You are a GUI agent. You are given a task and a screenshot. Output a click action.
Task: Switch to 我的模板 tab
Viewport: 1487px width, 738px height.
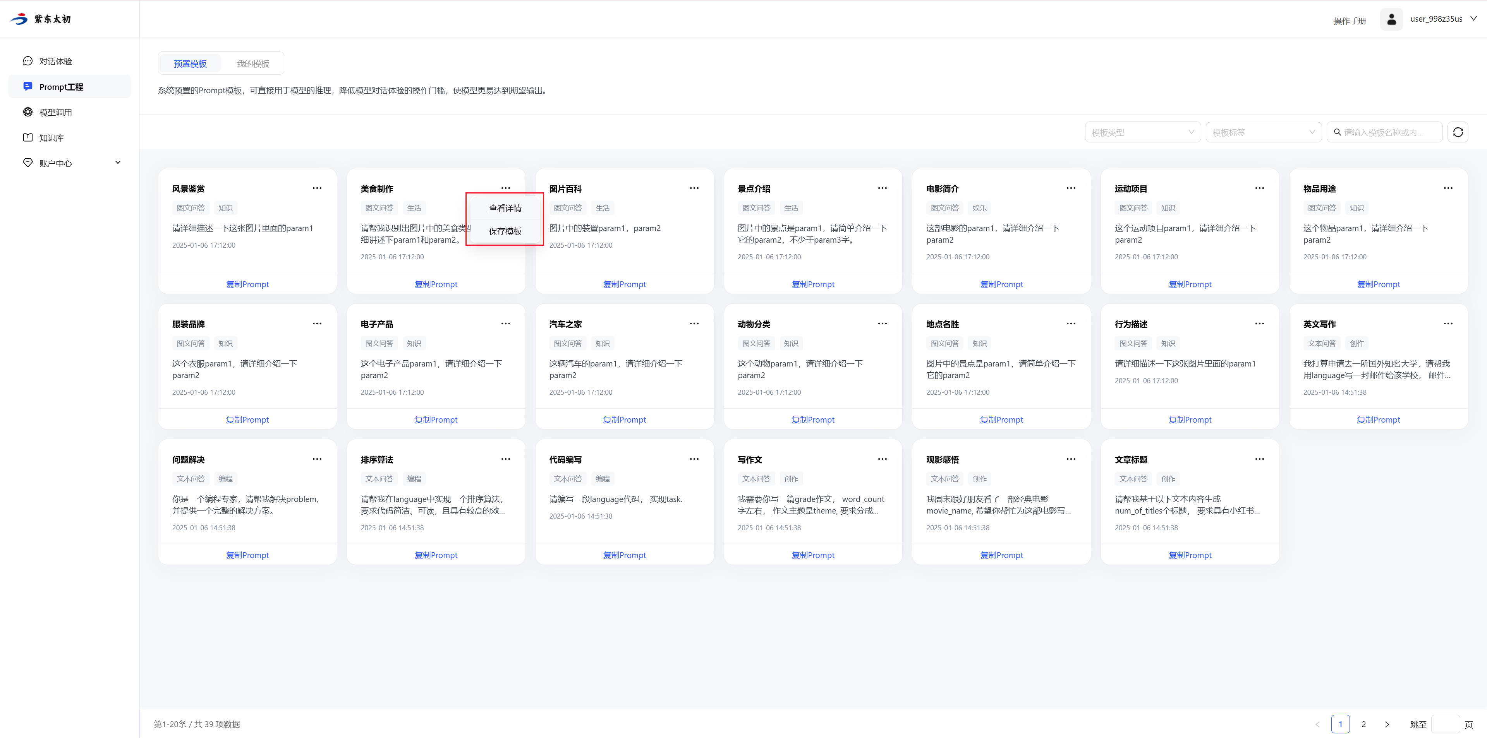253,63
